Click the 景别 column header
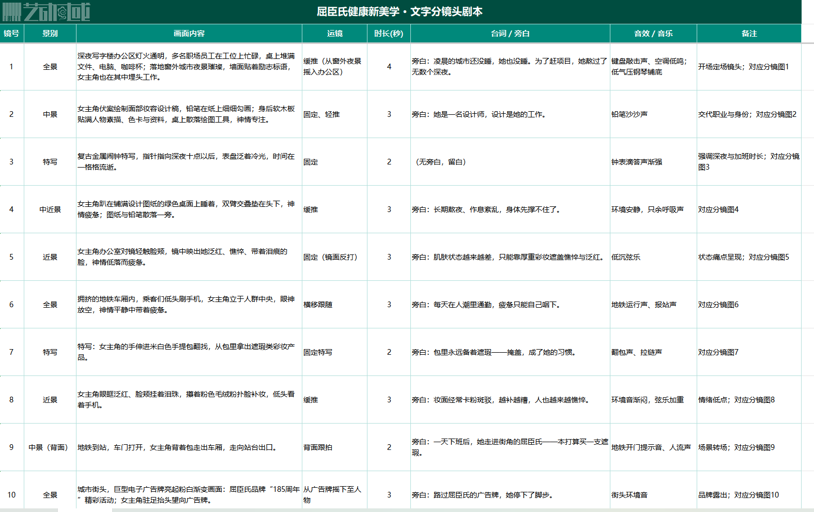814x512 pixels. tap(50, 34)
